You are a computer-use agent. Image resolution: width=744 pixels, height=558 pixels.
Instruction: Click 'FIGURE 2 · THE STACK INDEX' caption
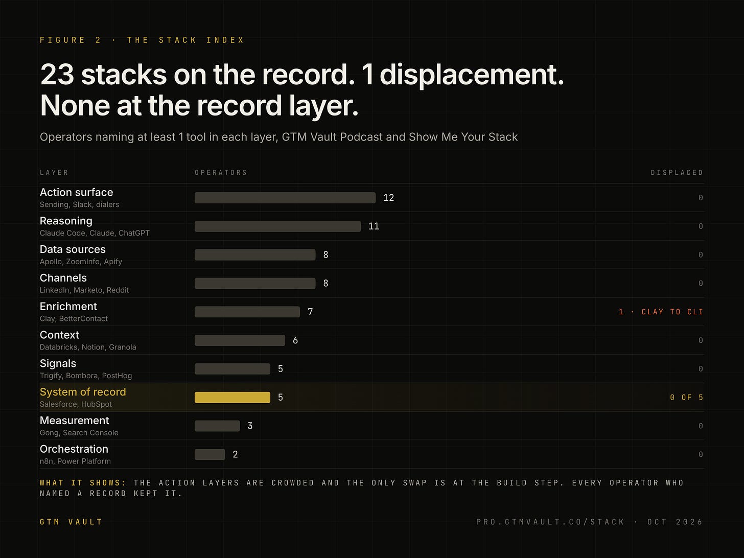coord(142,40)
